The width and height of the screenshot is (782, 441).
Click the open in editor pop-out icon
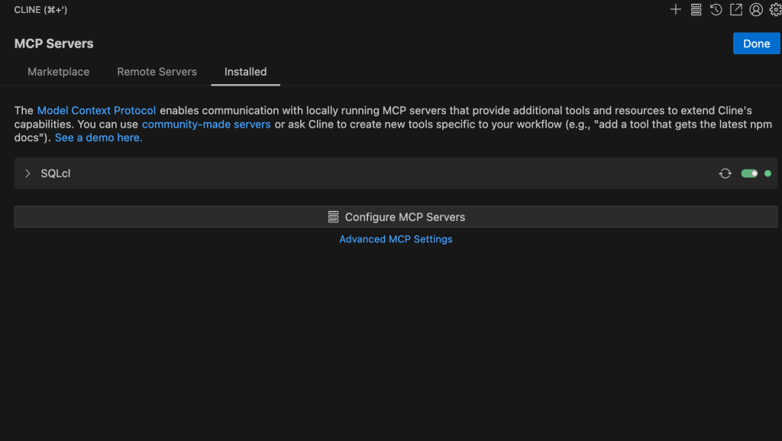735,10
